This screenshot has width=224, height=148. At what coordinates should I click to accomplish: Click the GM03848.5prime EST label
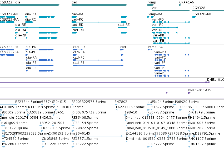coord(56,139)
